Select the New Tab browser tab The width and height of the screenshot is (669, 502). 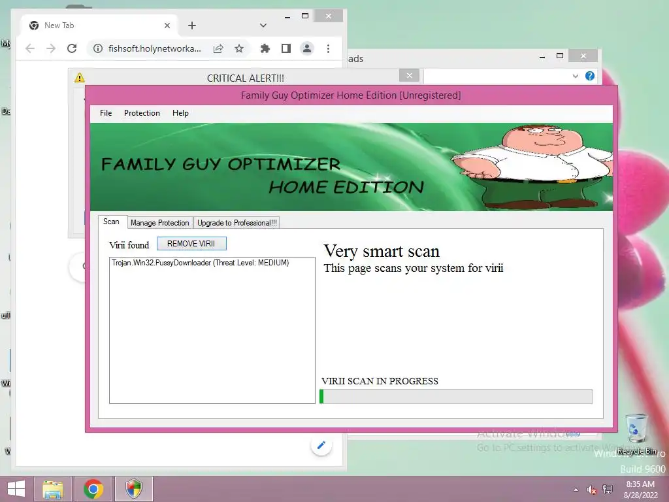click(99, 25)
